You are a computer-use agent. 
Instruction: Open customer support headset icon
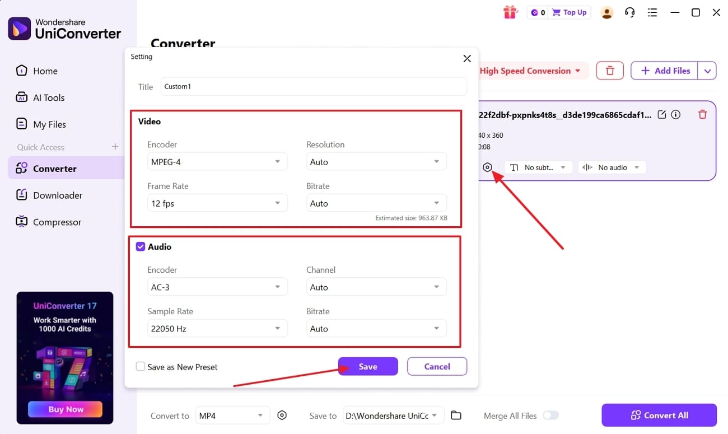pos(629,12)
